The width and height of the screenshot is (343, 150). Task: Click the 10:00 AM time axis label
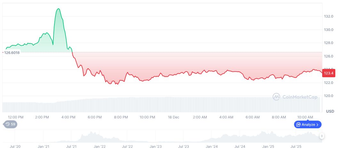click(305, 117)
